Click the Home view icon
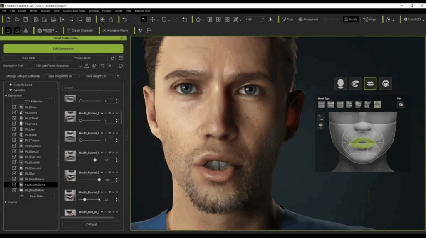426x238 pixels. point(198,19)
